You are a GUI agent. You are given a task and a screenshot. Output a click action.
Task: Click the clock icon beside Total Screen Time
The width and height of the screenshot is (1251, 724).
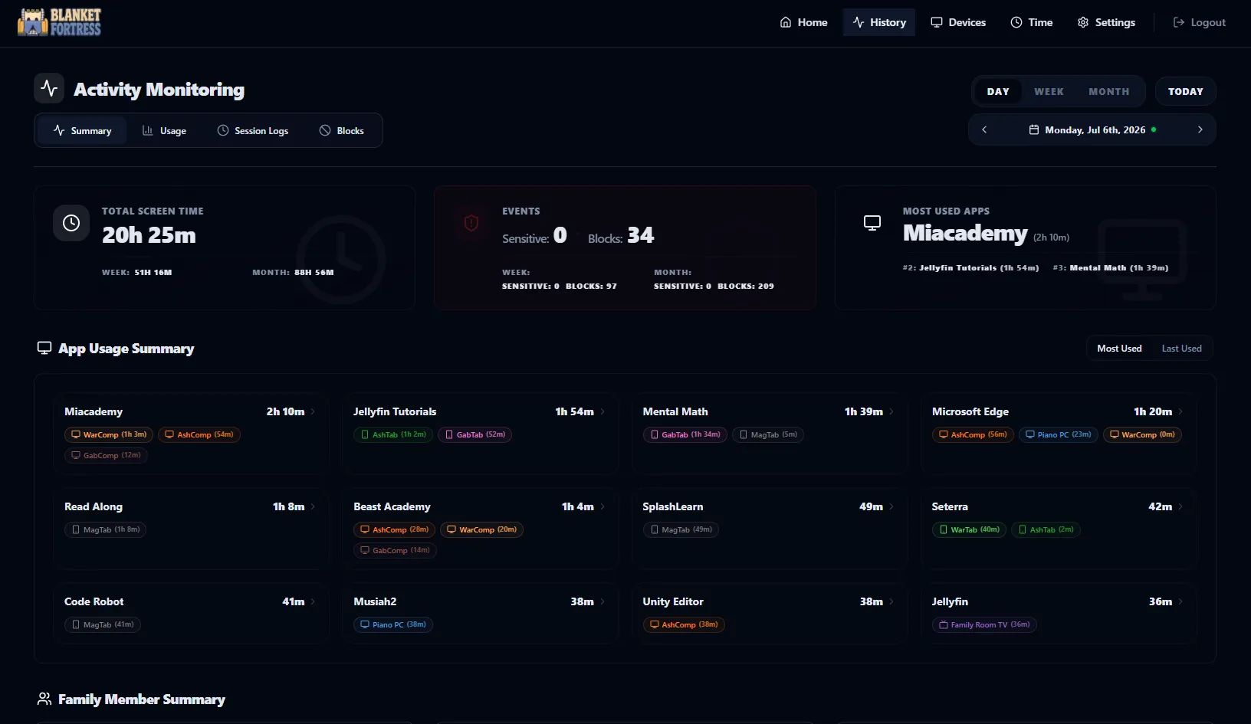[71, 223]
